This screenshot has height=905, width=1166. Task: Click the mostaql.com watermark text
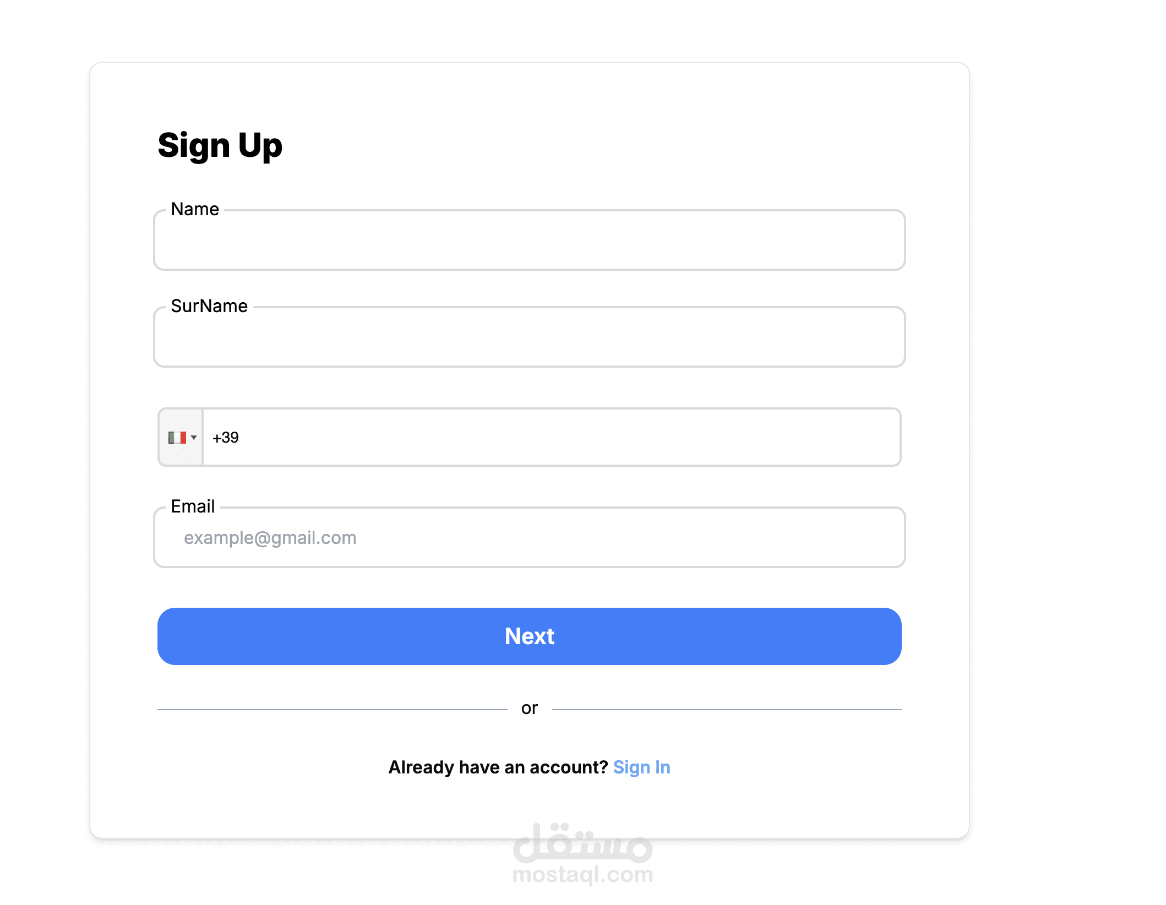click(x=583, y=875)
